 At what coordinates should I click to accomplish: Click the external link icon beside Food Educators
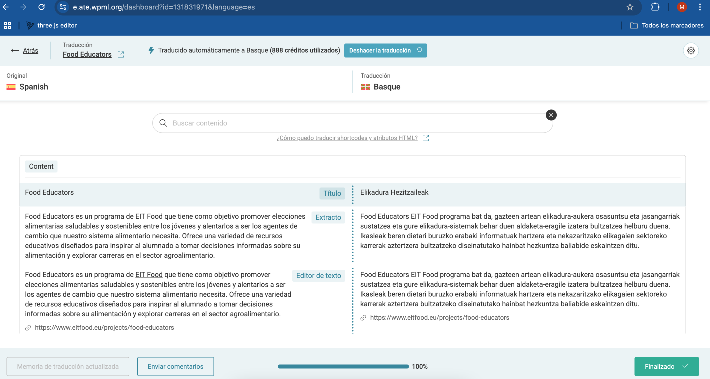point(121,54)
